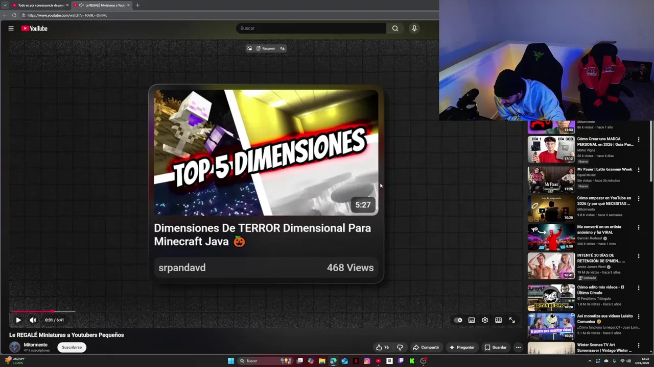Click the URL address bar
Image resolution: width=654 pixels, height=367 pixels.
pyautogui.click(x=230, y=15)
